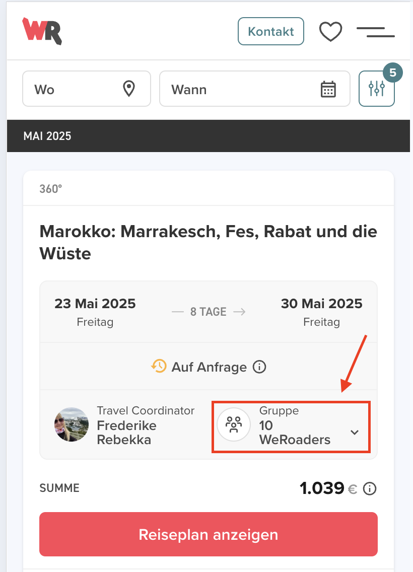This screenshot has width=413, height=572.
Task: Expand the Gruppe 10 WeRoaders chevron
Action: click(x=355, y=432)
